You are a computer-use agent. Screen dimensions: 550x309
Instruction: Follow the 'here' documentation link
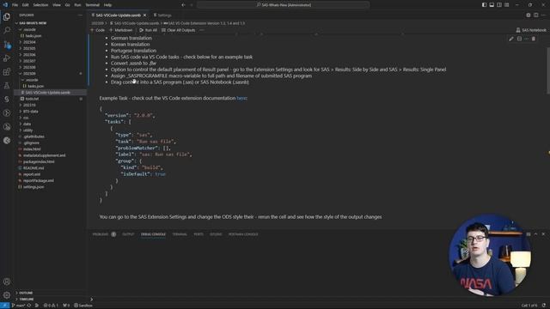point(241,98)
